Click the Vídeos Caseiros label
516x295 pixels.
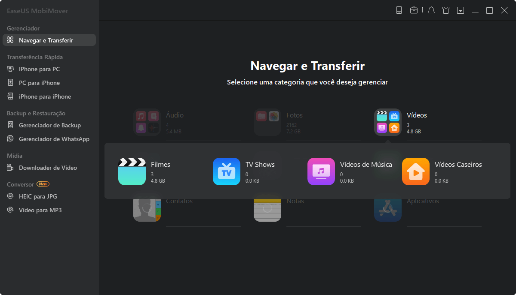458,165
